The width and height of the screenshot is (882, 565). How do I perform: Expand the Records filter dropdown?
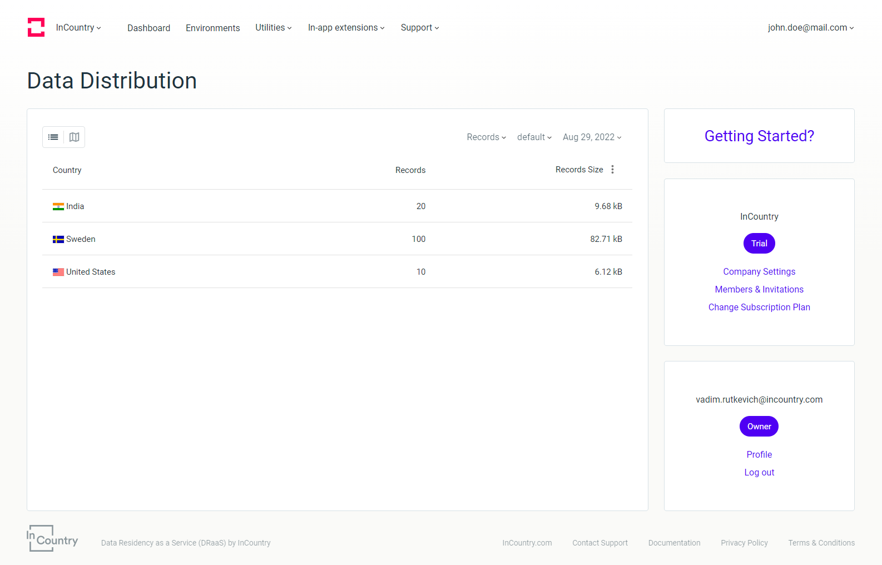[486, 137]
